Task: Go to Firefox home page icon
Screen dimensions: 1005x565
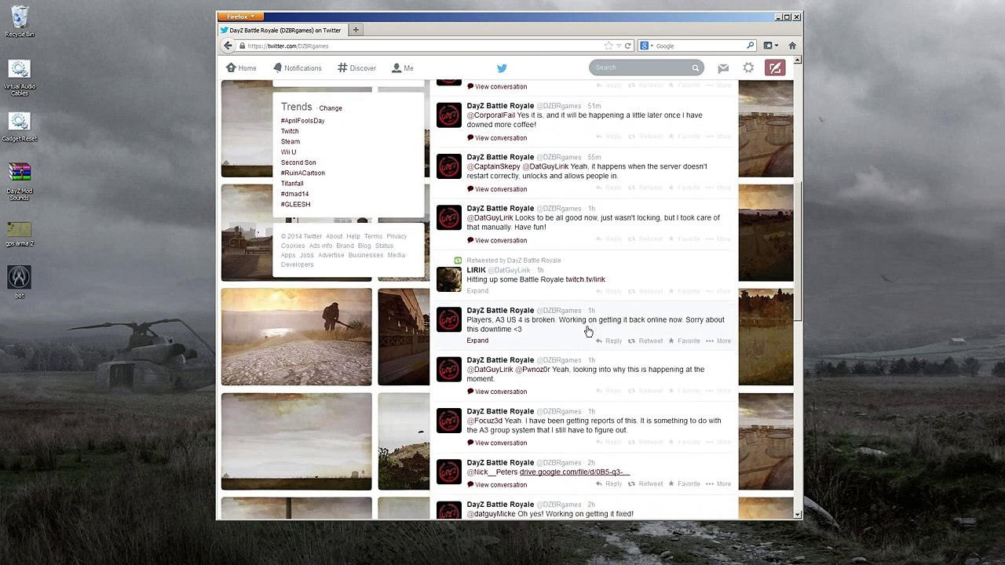Action: 792,46
